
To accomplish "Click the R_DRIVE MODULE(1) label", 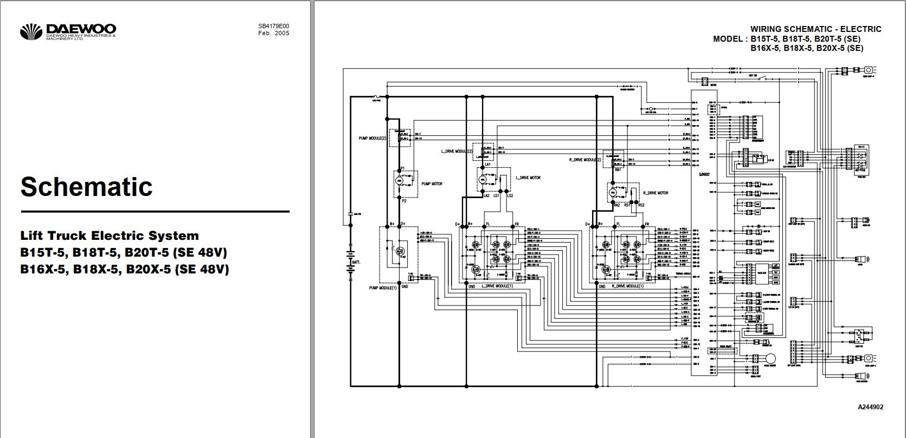I will pyautogui.click(x=627, y=286).
